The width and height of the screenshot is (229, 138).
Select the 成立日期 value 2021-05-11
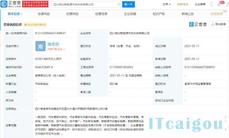click(x=192, y=46)
